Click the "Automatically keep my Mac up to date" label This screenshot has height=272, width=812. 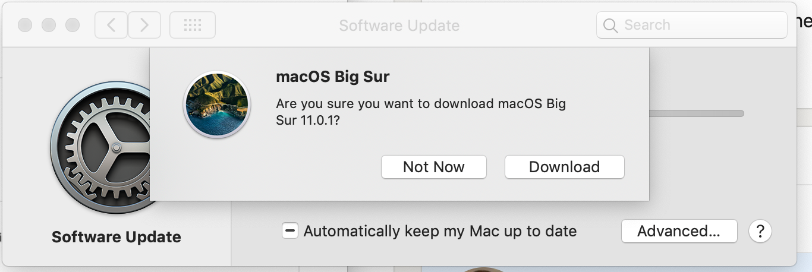click(x=440, y=231)
